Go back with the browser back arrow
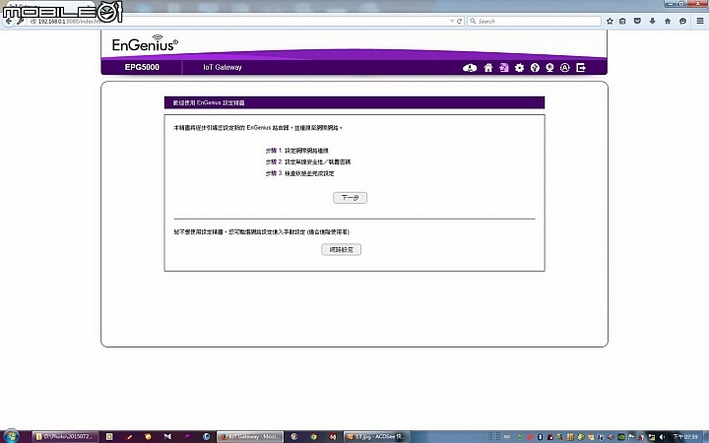This screenshot has width=709, height=443. [9, 22]
